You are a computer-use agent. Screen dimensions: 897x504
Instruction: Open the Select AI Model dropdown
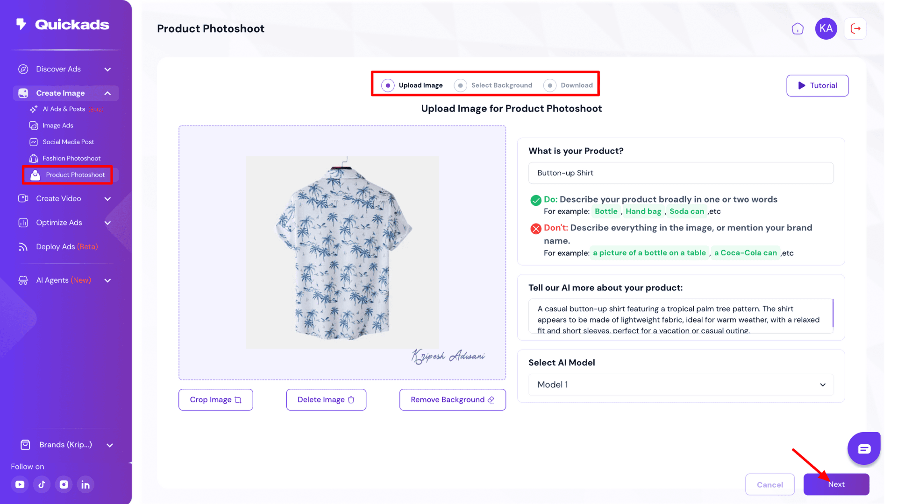tap(681, 385)
